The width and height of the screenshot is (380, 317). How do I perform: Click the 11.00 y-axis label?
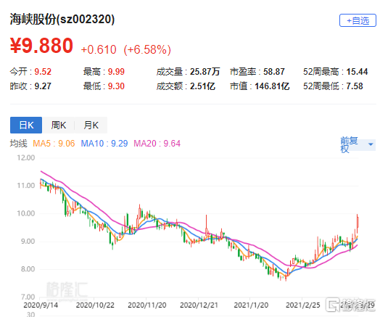coord(25,186)
